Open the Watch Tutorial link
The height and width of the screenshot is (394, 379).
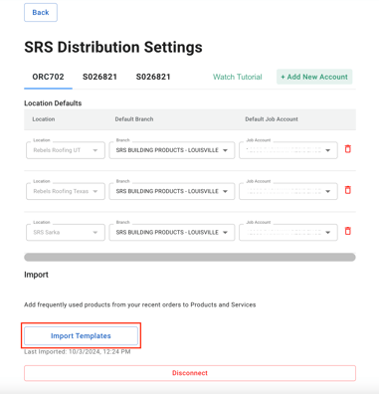tap(238, 77)
